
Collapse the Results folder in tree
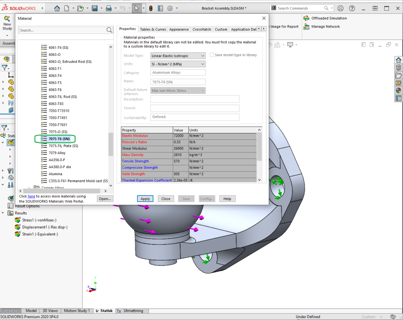point(4,213)
